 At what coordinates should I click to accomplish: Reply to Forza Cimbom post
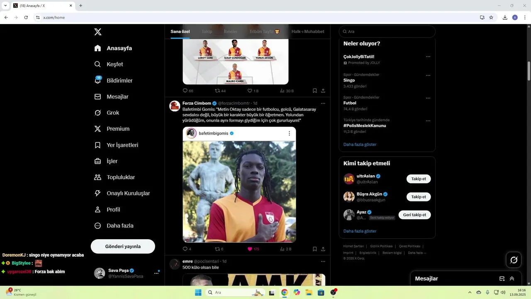[187, 249]
